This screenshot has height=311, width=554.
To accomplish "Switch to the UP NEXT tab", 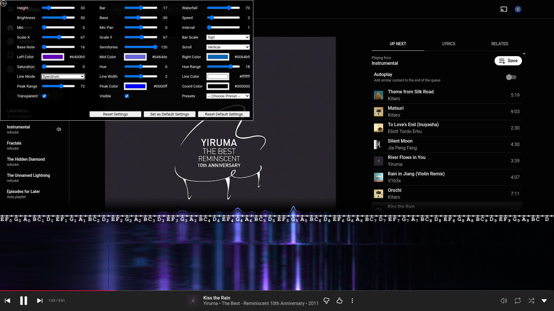I will (398, 44).
